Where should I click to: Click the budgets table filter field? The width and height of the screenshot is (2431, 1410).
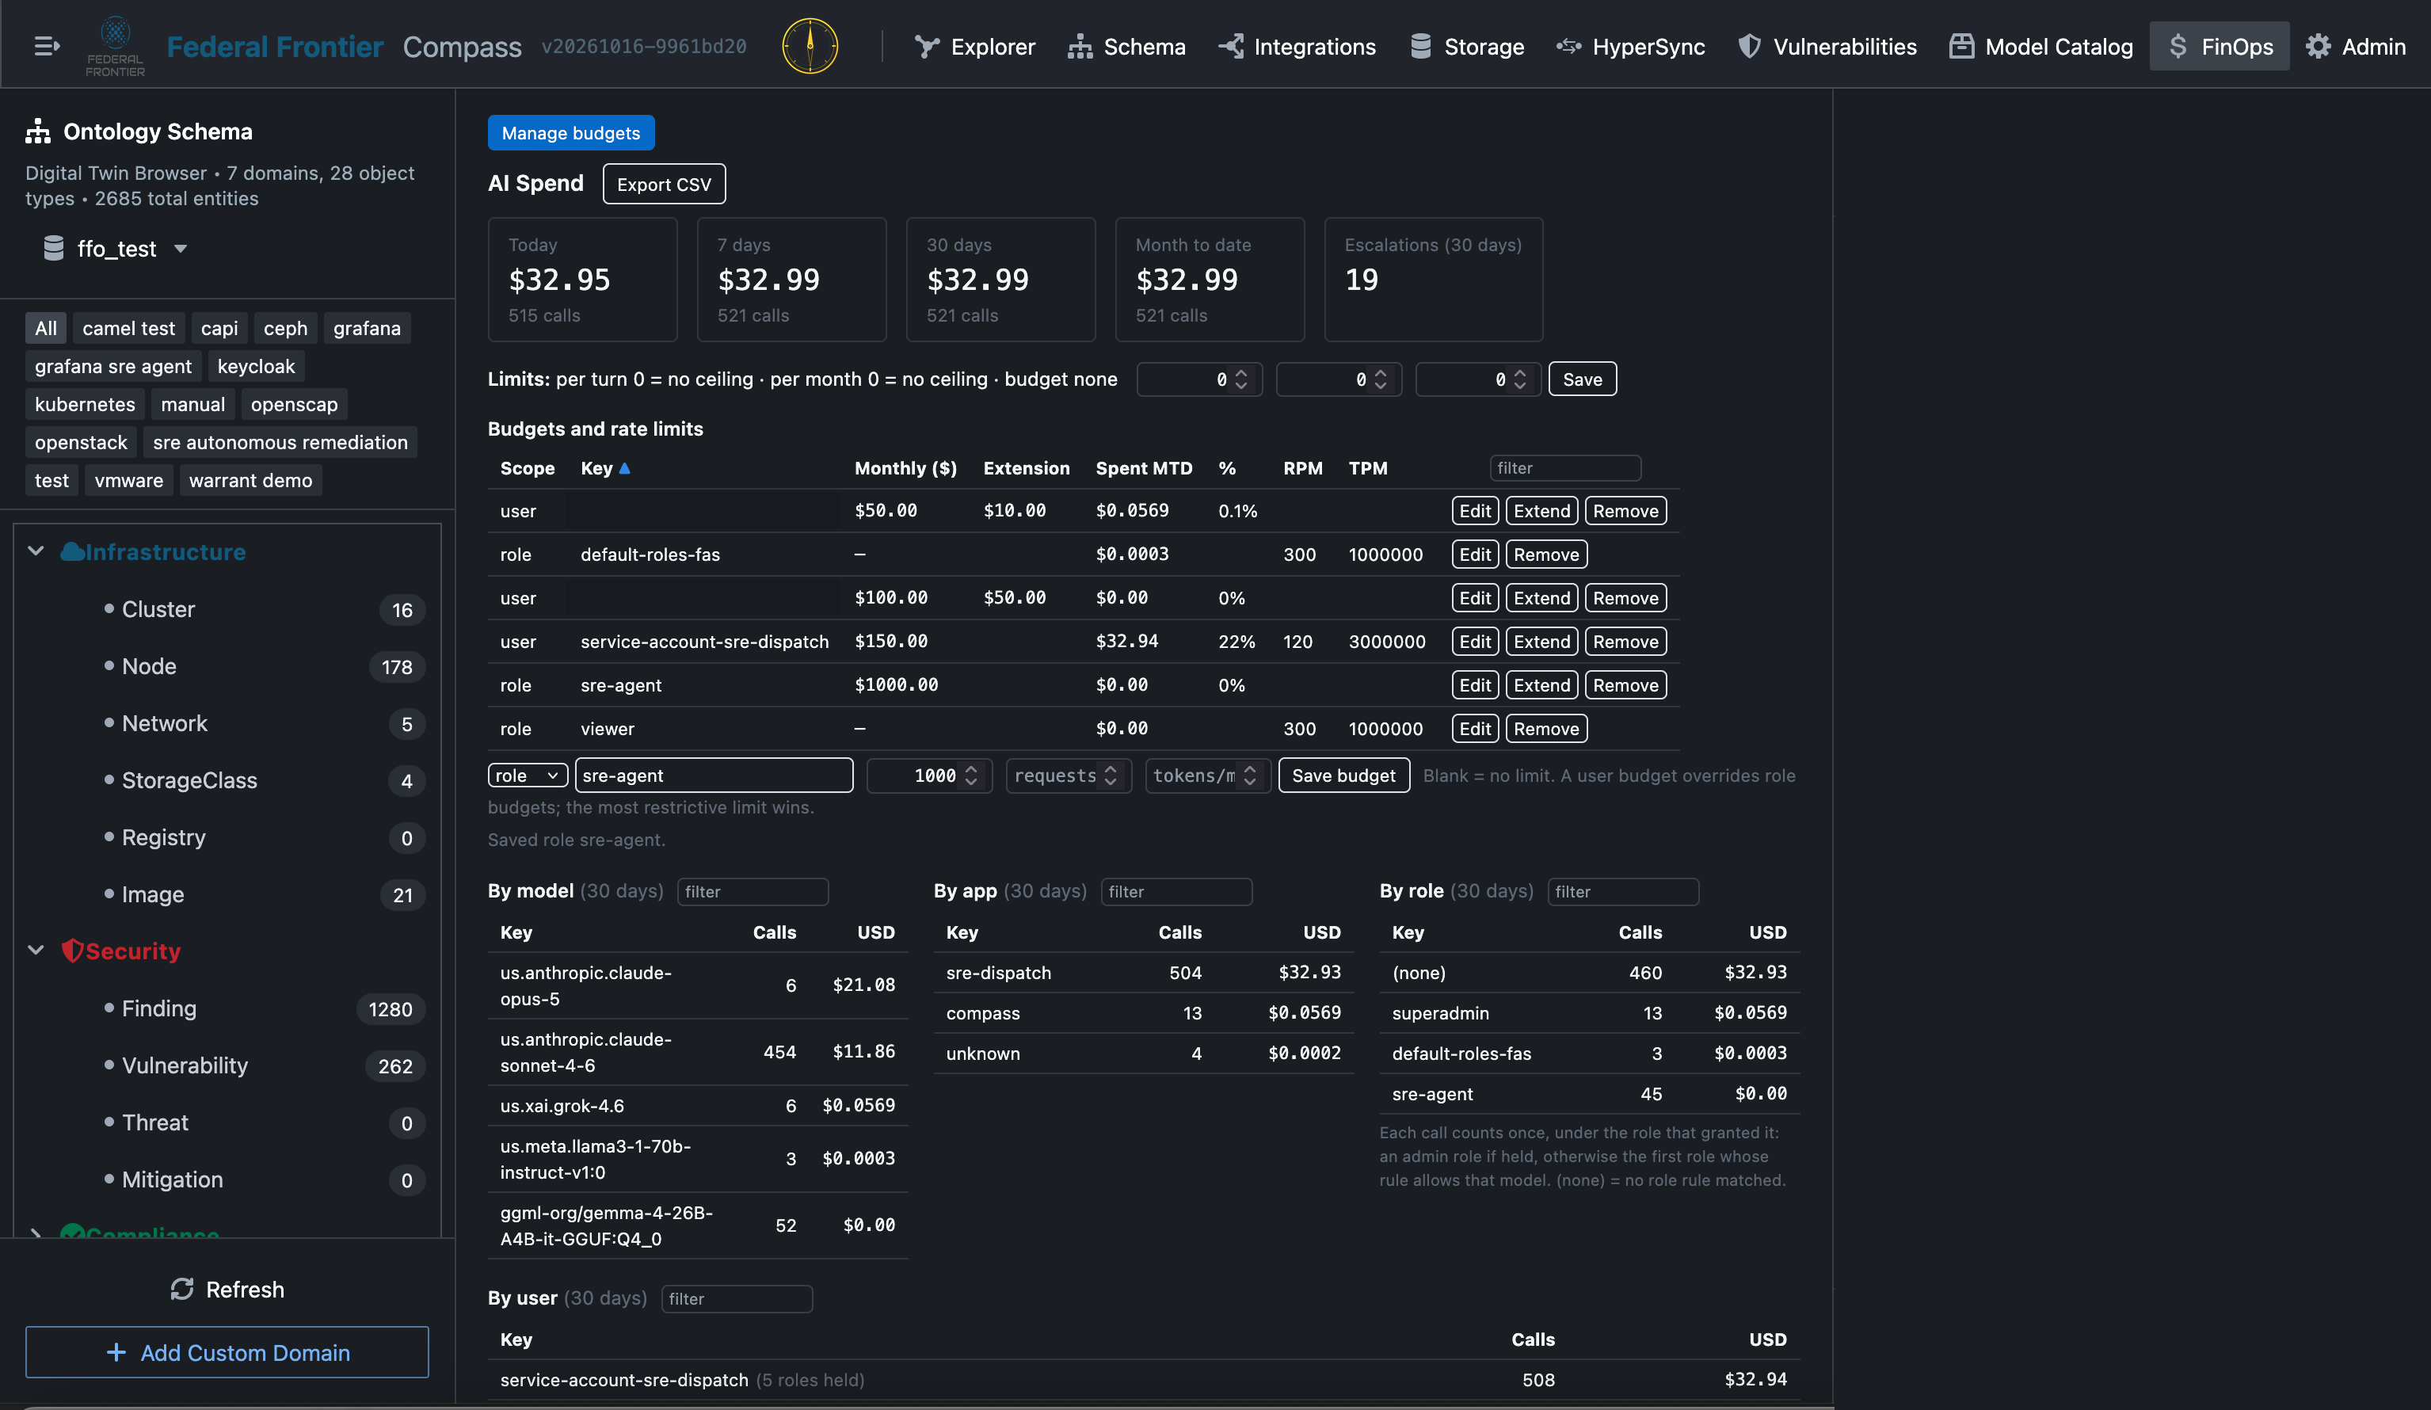(x=1564, y=467)
